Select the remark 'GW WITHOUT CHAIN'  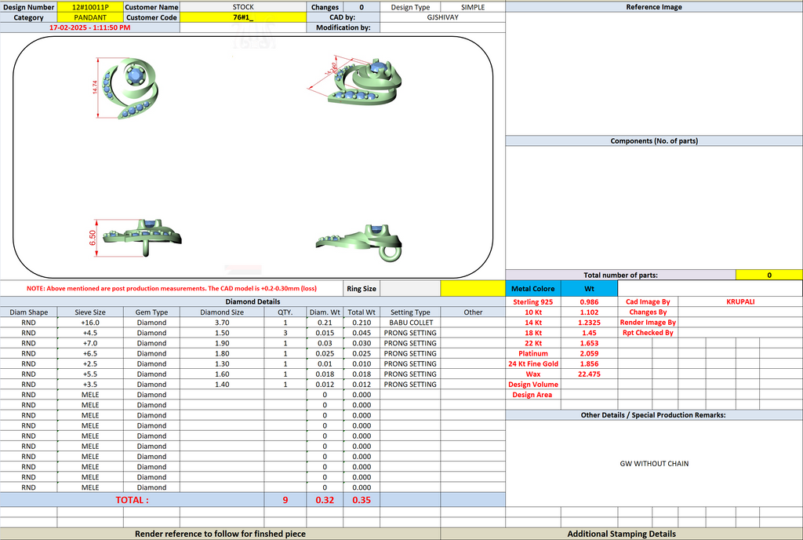click(x=654, y=464)
